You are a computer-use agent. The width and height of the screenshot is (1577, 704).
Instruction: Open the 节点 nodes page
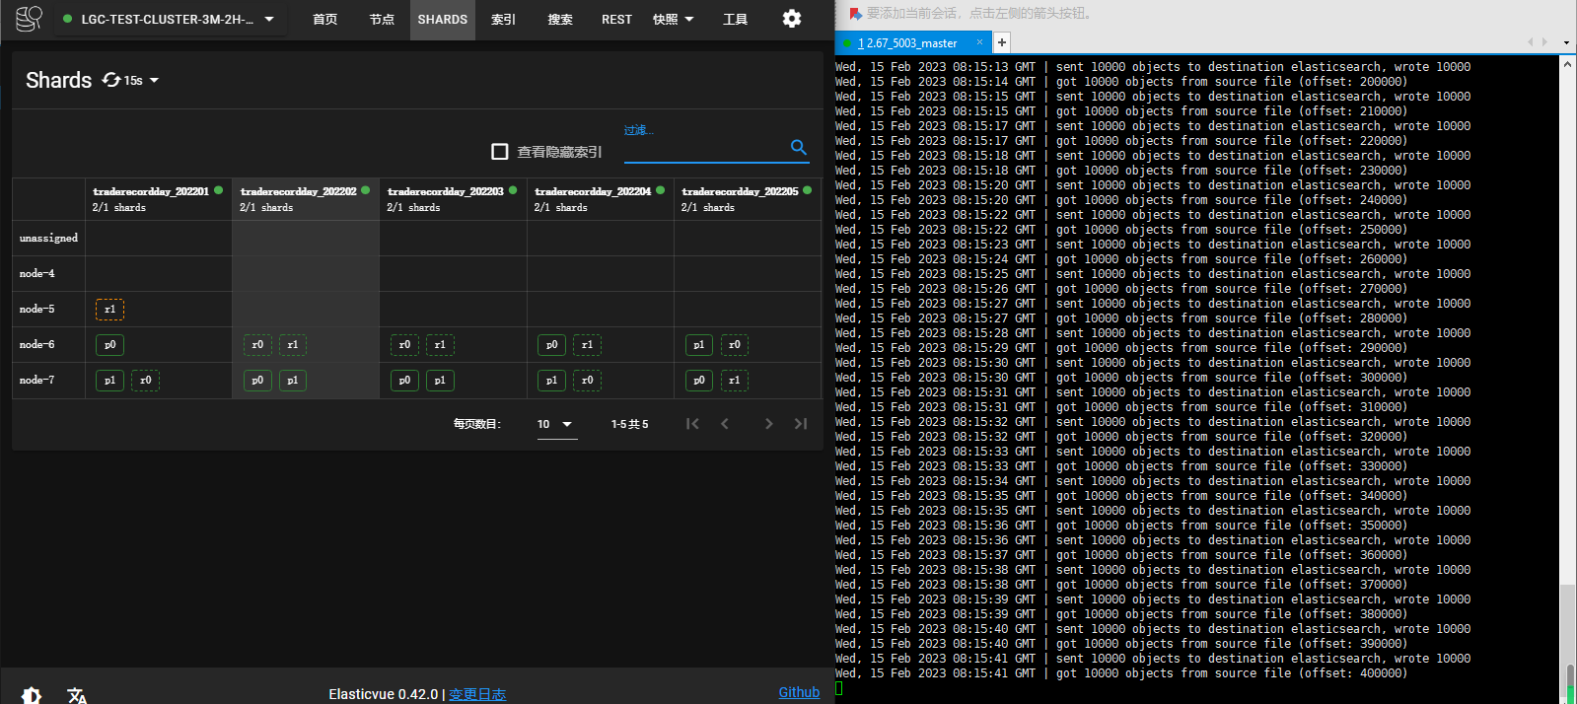click(x=382, y=20)
